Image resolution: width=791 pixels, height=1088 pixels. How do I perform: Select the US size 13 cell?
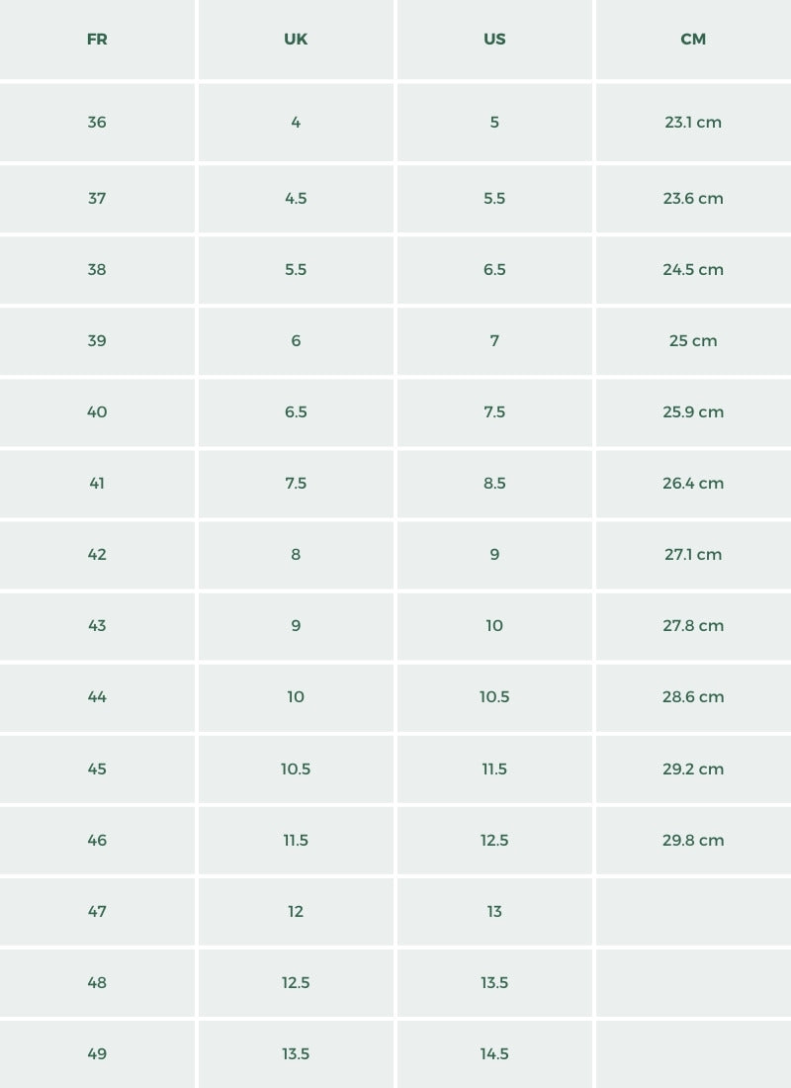[x=494, y=912]
